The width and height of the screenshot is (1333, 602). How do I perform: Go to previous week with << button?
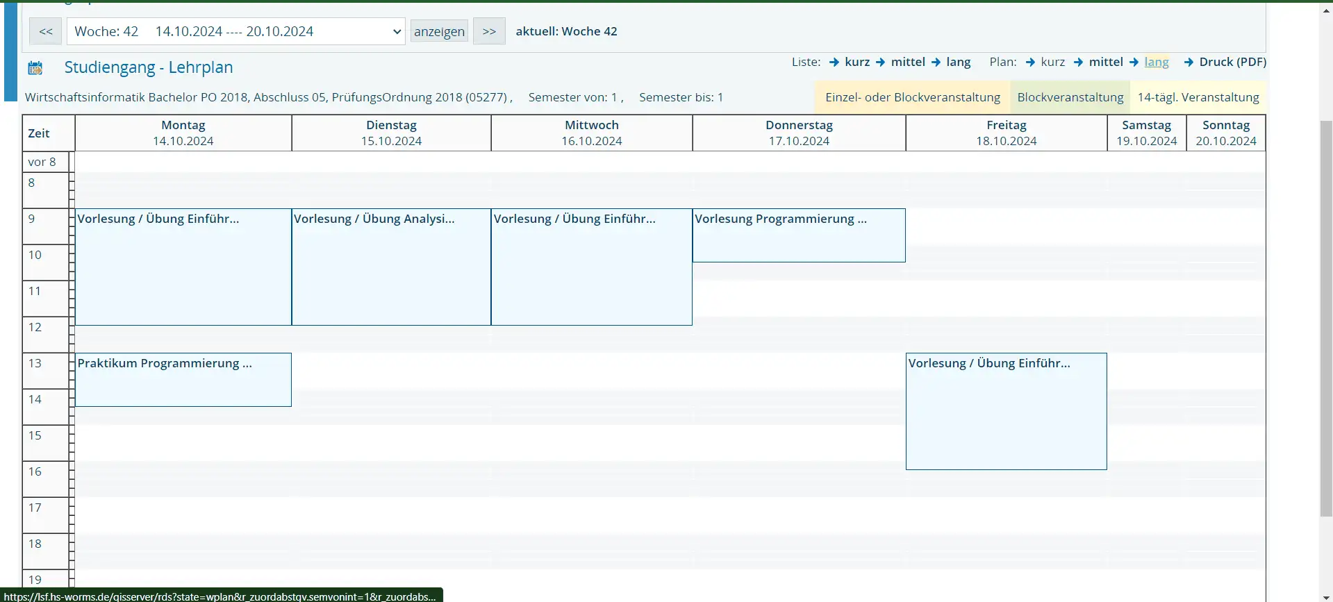46,31
